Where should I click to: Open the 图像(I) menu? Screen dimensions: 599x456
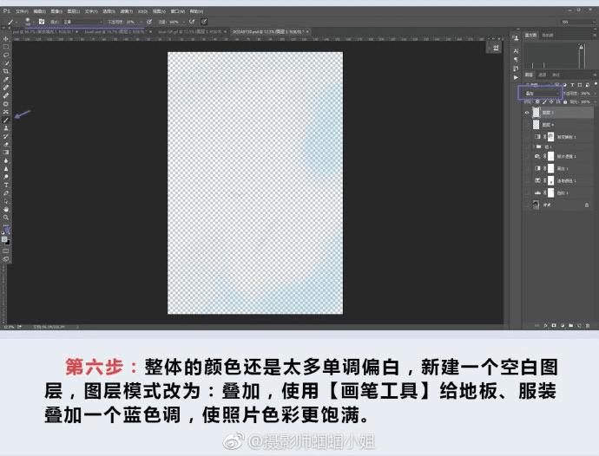point(56,11)
